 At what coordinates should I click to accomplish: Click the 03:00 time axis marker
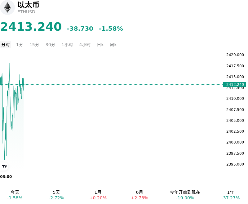[x=6, y=176]
